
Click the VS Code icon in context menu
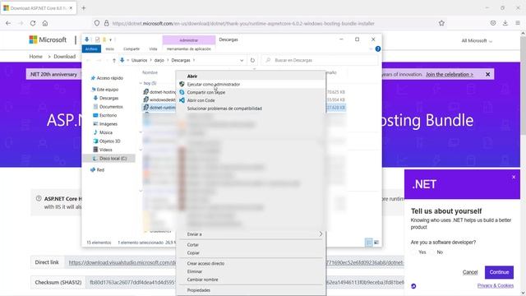(182, 100)
